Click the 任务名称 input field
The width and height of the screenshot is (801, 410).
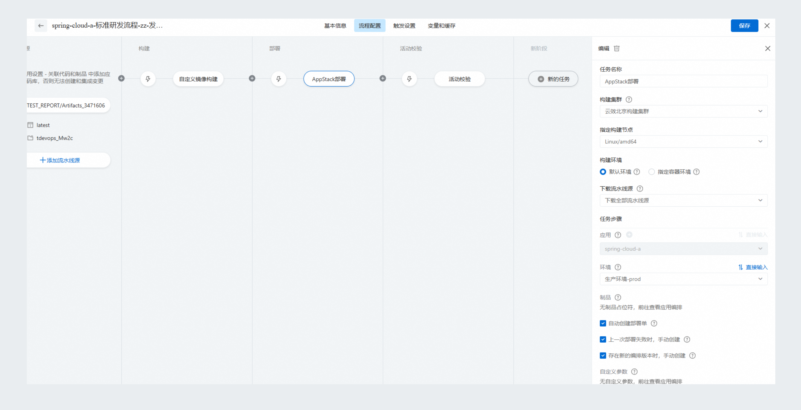pos(683,81)
